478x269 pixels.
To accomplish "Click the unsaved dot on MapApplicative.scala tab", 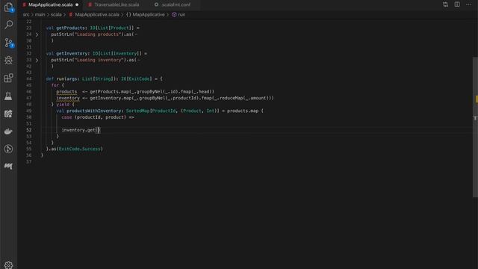I will pyautogui.click(x=77, y=5).
